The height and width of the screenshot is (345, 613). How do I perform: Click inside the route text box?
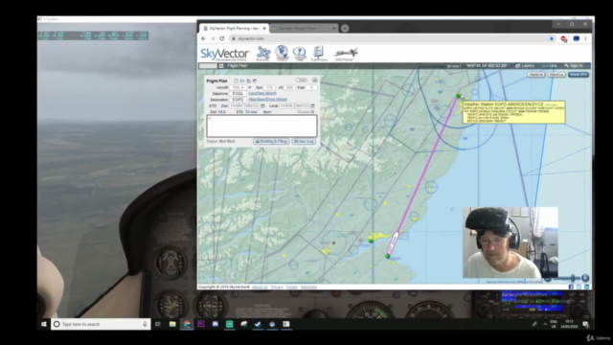(261, 126)
